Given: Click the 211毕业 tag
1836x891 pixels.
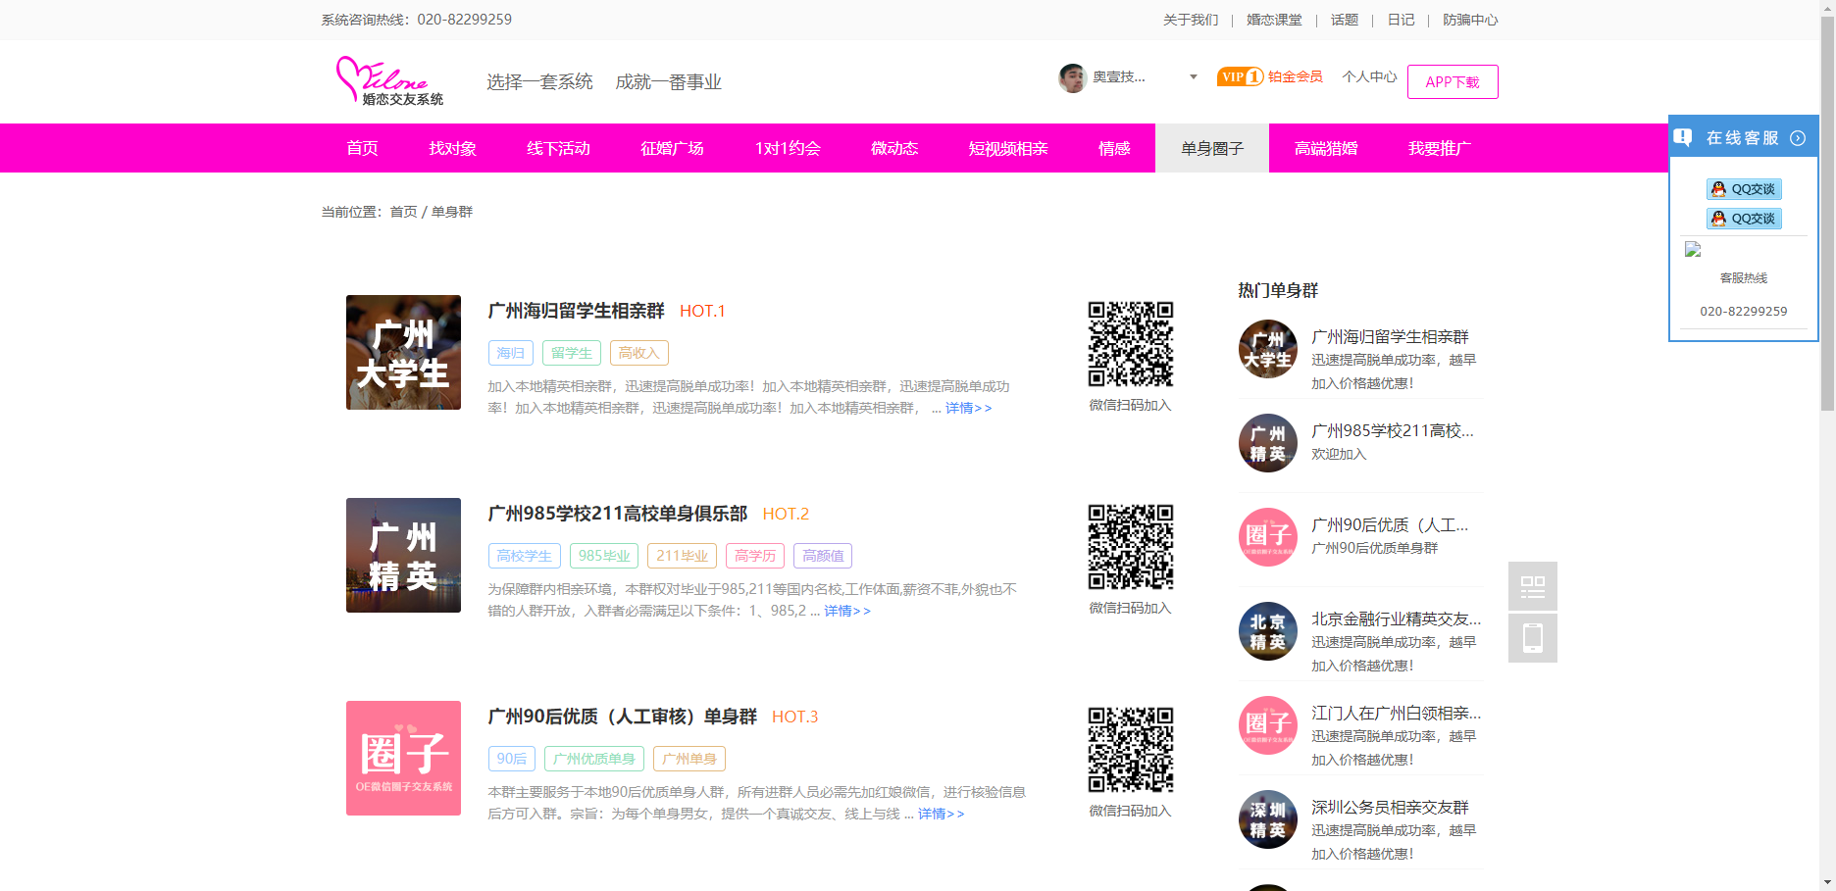Looking at the screenshot, I should [682, 556].
